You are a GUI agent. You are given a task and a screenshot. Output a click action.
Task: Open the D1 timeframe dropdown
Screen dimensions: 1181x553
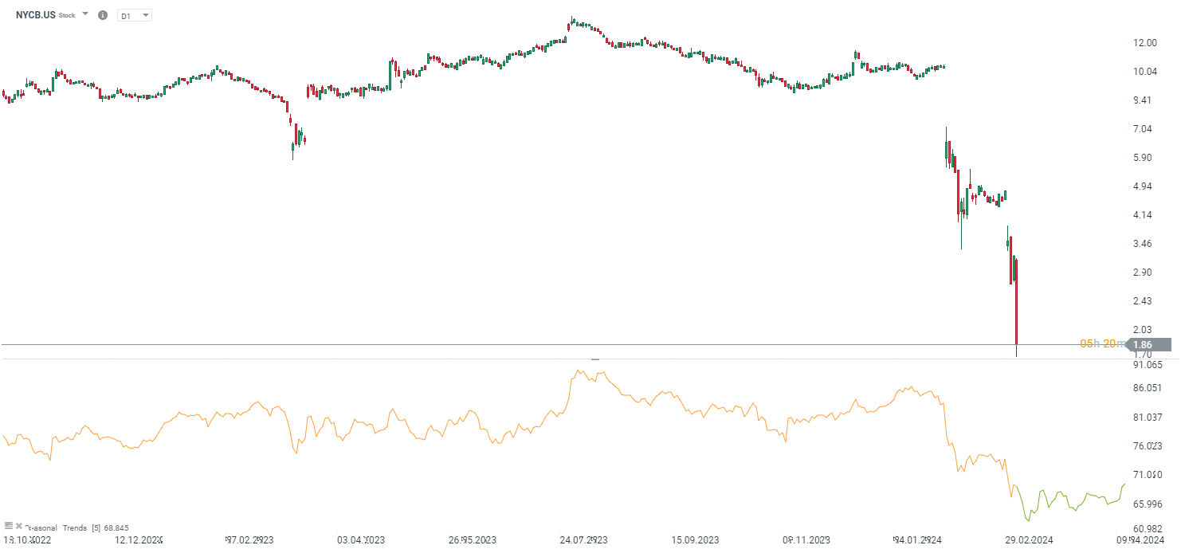(134, 15)
